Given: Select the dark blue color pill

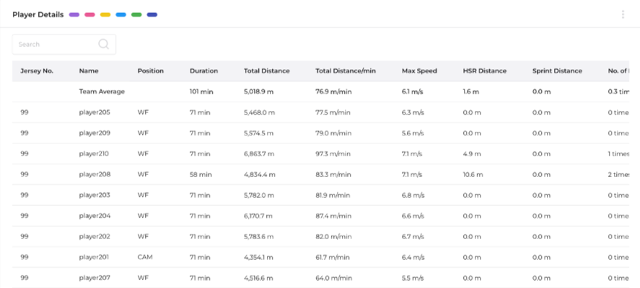Looking at the screenshot, I should pyautogui.click(x=152, y=14).
